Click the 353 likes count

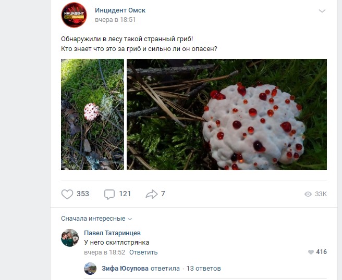point(83,194)
